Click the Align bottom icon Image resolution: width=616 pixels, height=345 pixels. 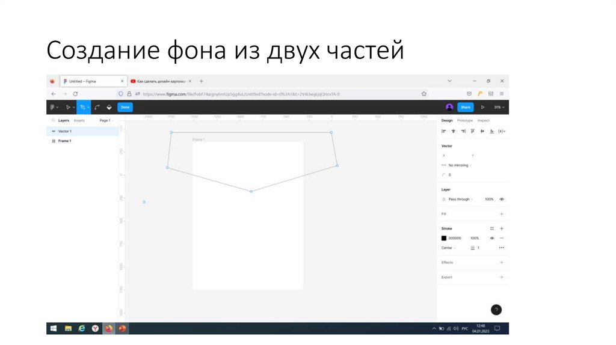(492, 131)
